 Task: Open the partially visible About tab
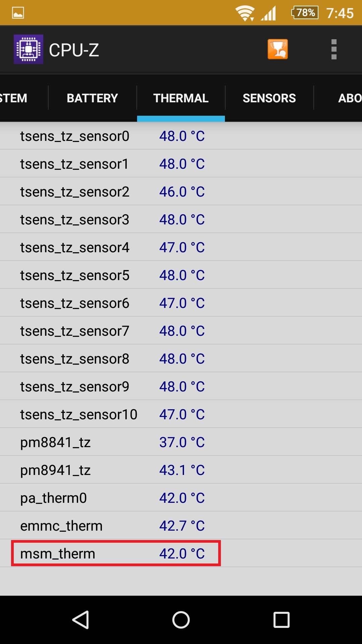349,98
